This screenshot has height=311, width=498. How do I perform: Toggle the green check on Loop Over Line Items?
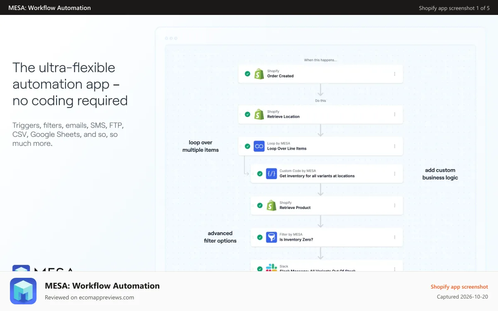pos(247,146)
